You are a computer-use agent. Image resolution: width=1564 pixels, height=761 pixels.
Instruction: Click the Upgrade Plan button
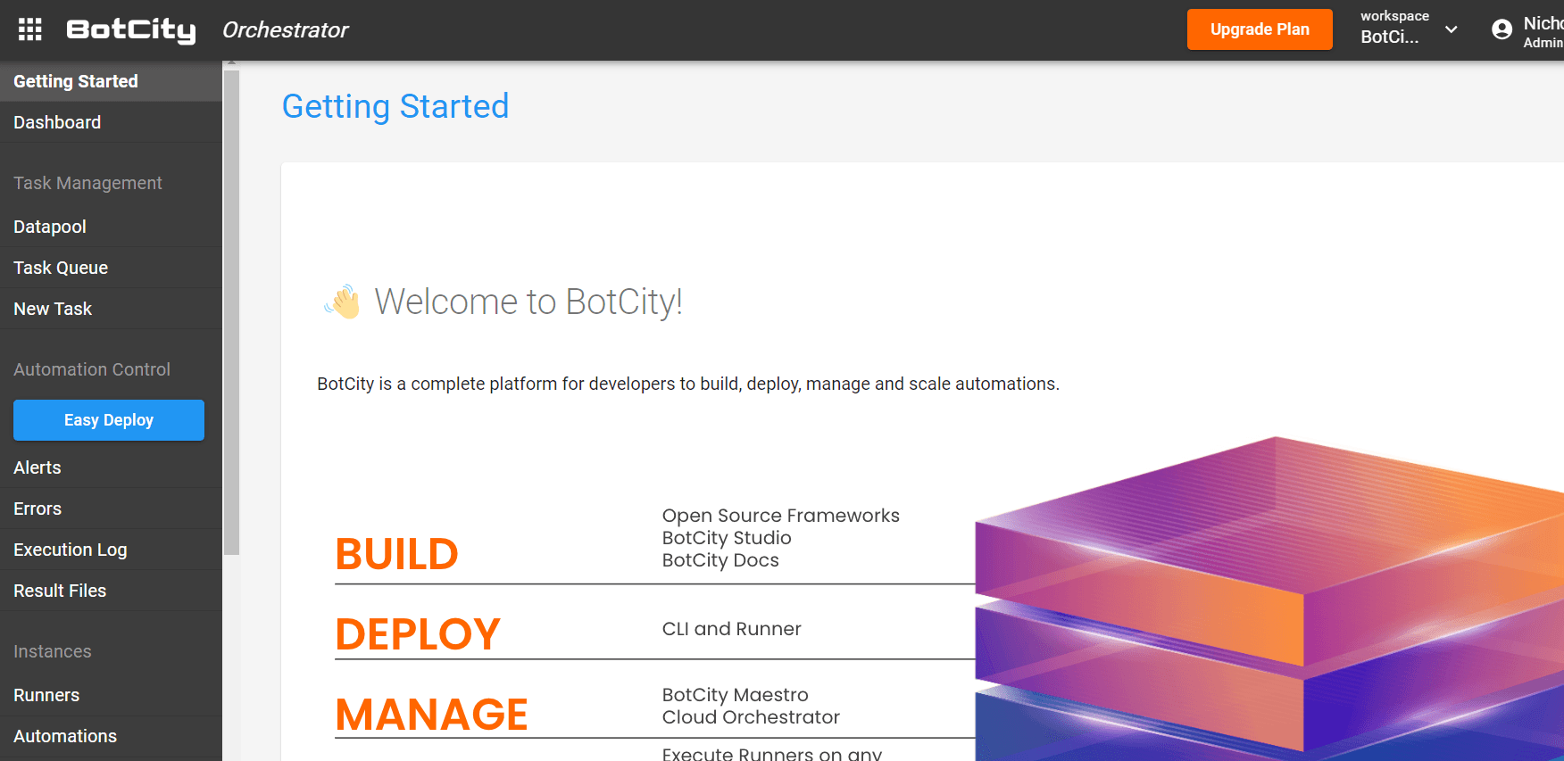(1260, 29)
